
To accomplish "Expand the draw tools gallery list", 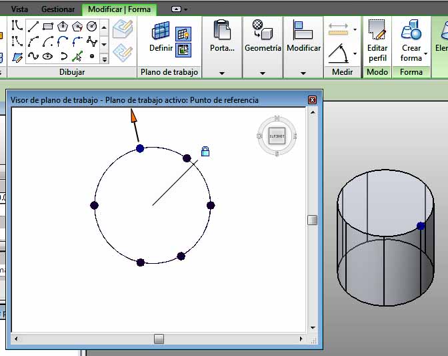I will pyautogui.click(x=104, y=59).
